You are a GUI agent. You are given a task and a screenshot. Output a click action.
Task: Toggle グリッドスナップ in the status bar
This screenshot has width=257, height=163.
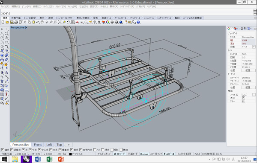[104, 154]
